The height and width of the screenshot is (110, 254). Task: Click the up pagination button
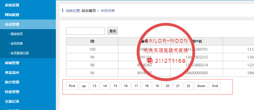click(x=84, y=86)
